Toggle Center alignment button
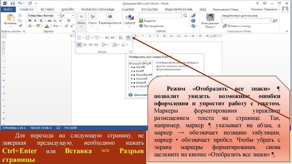 pyautogui.click(x=85, y=45)
